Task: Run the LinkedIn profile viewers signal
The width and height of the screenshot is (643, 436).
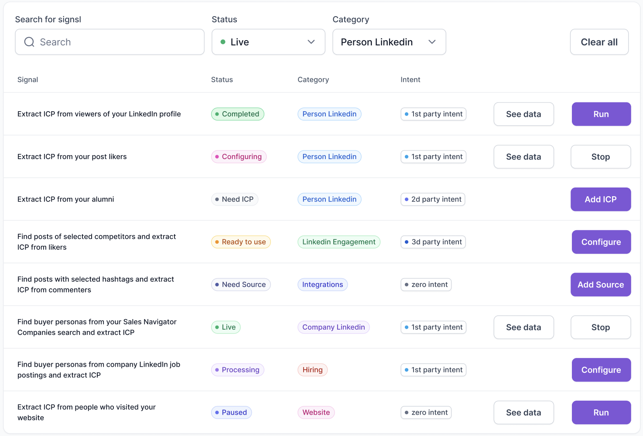Action: [x=601, y=114]
